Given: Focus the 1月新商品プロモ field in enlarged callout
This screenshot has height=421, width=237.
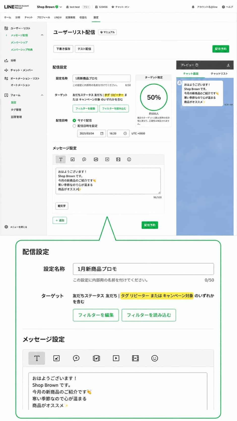Looking at the screenshot, I should click(x=143, y=269).
